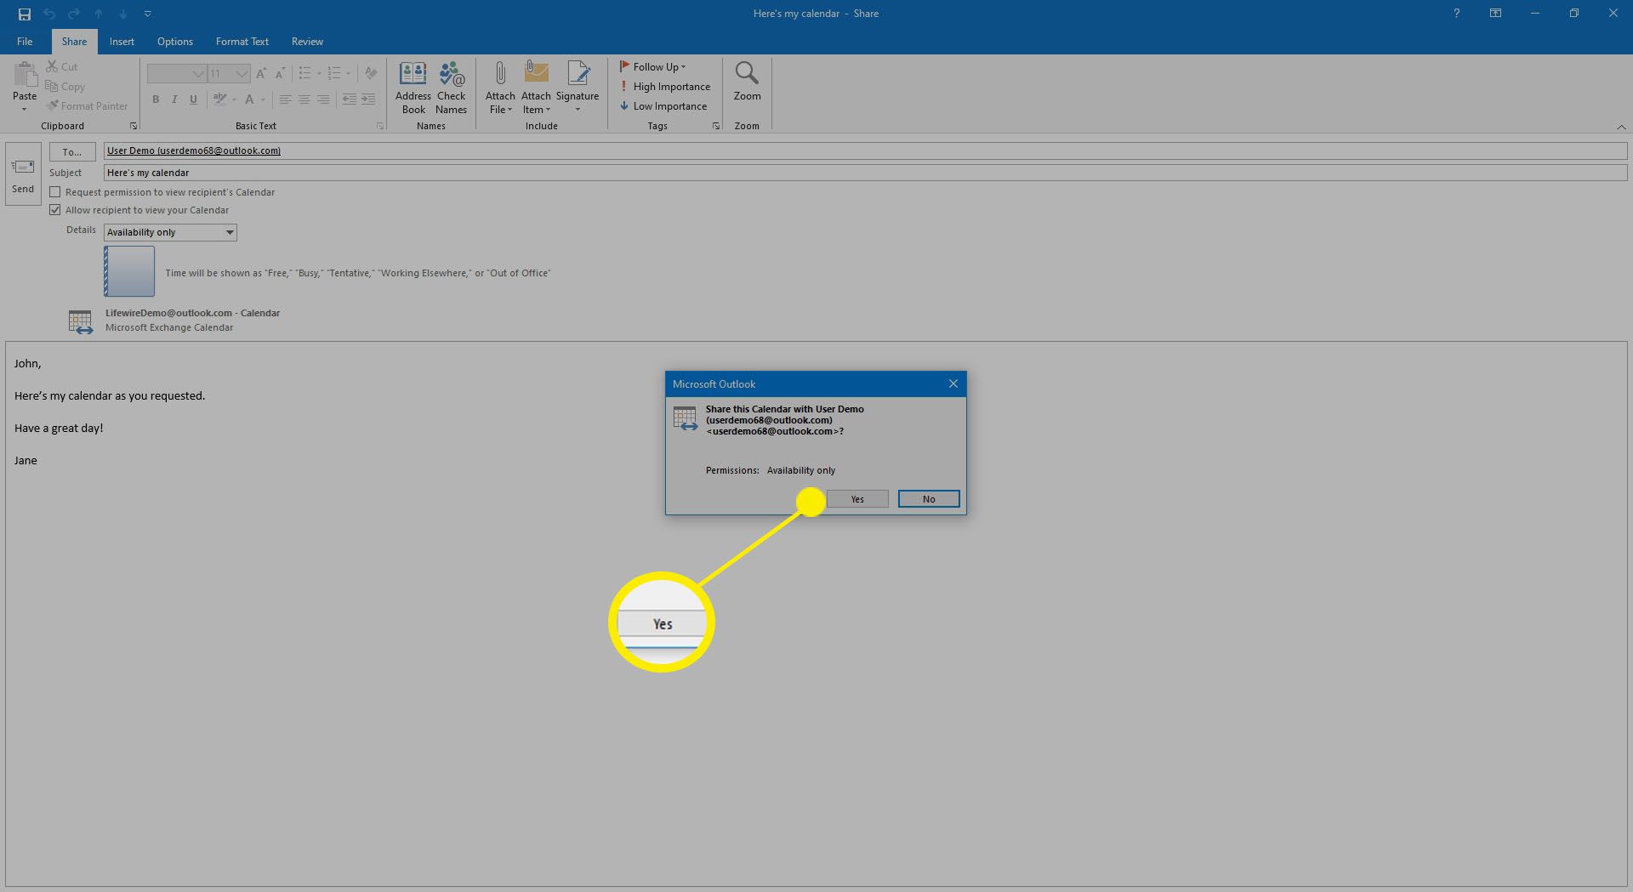Click into the To address field
This screenshot has height=892, width=1633.
[865, 151]
